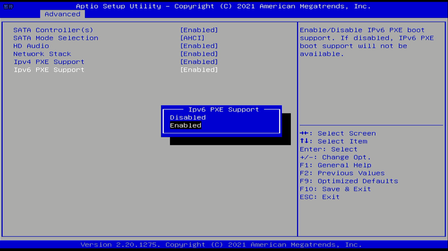Click the Advanced tab
Image resolution: width=448 pixels, height=251 pixels.
[x=62, y=14]
